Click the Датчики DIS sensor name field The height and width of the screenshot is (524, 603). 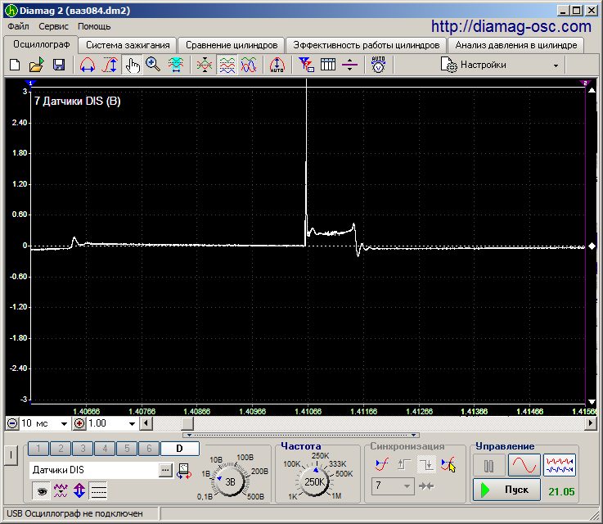tap(94, 470)
